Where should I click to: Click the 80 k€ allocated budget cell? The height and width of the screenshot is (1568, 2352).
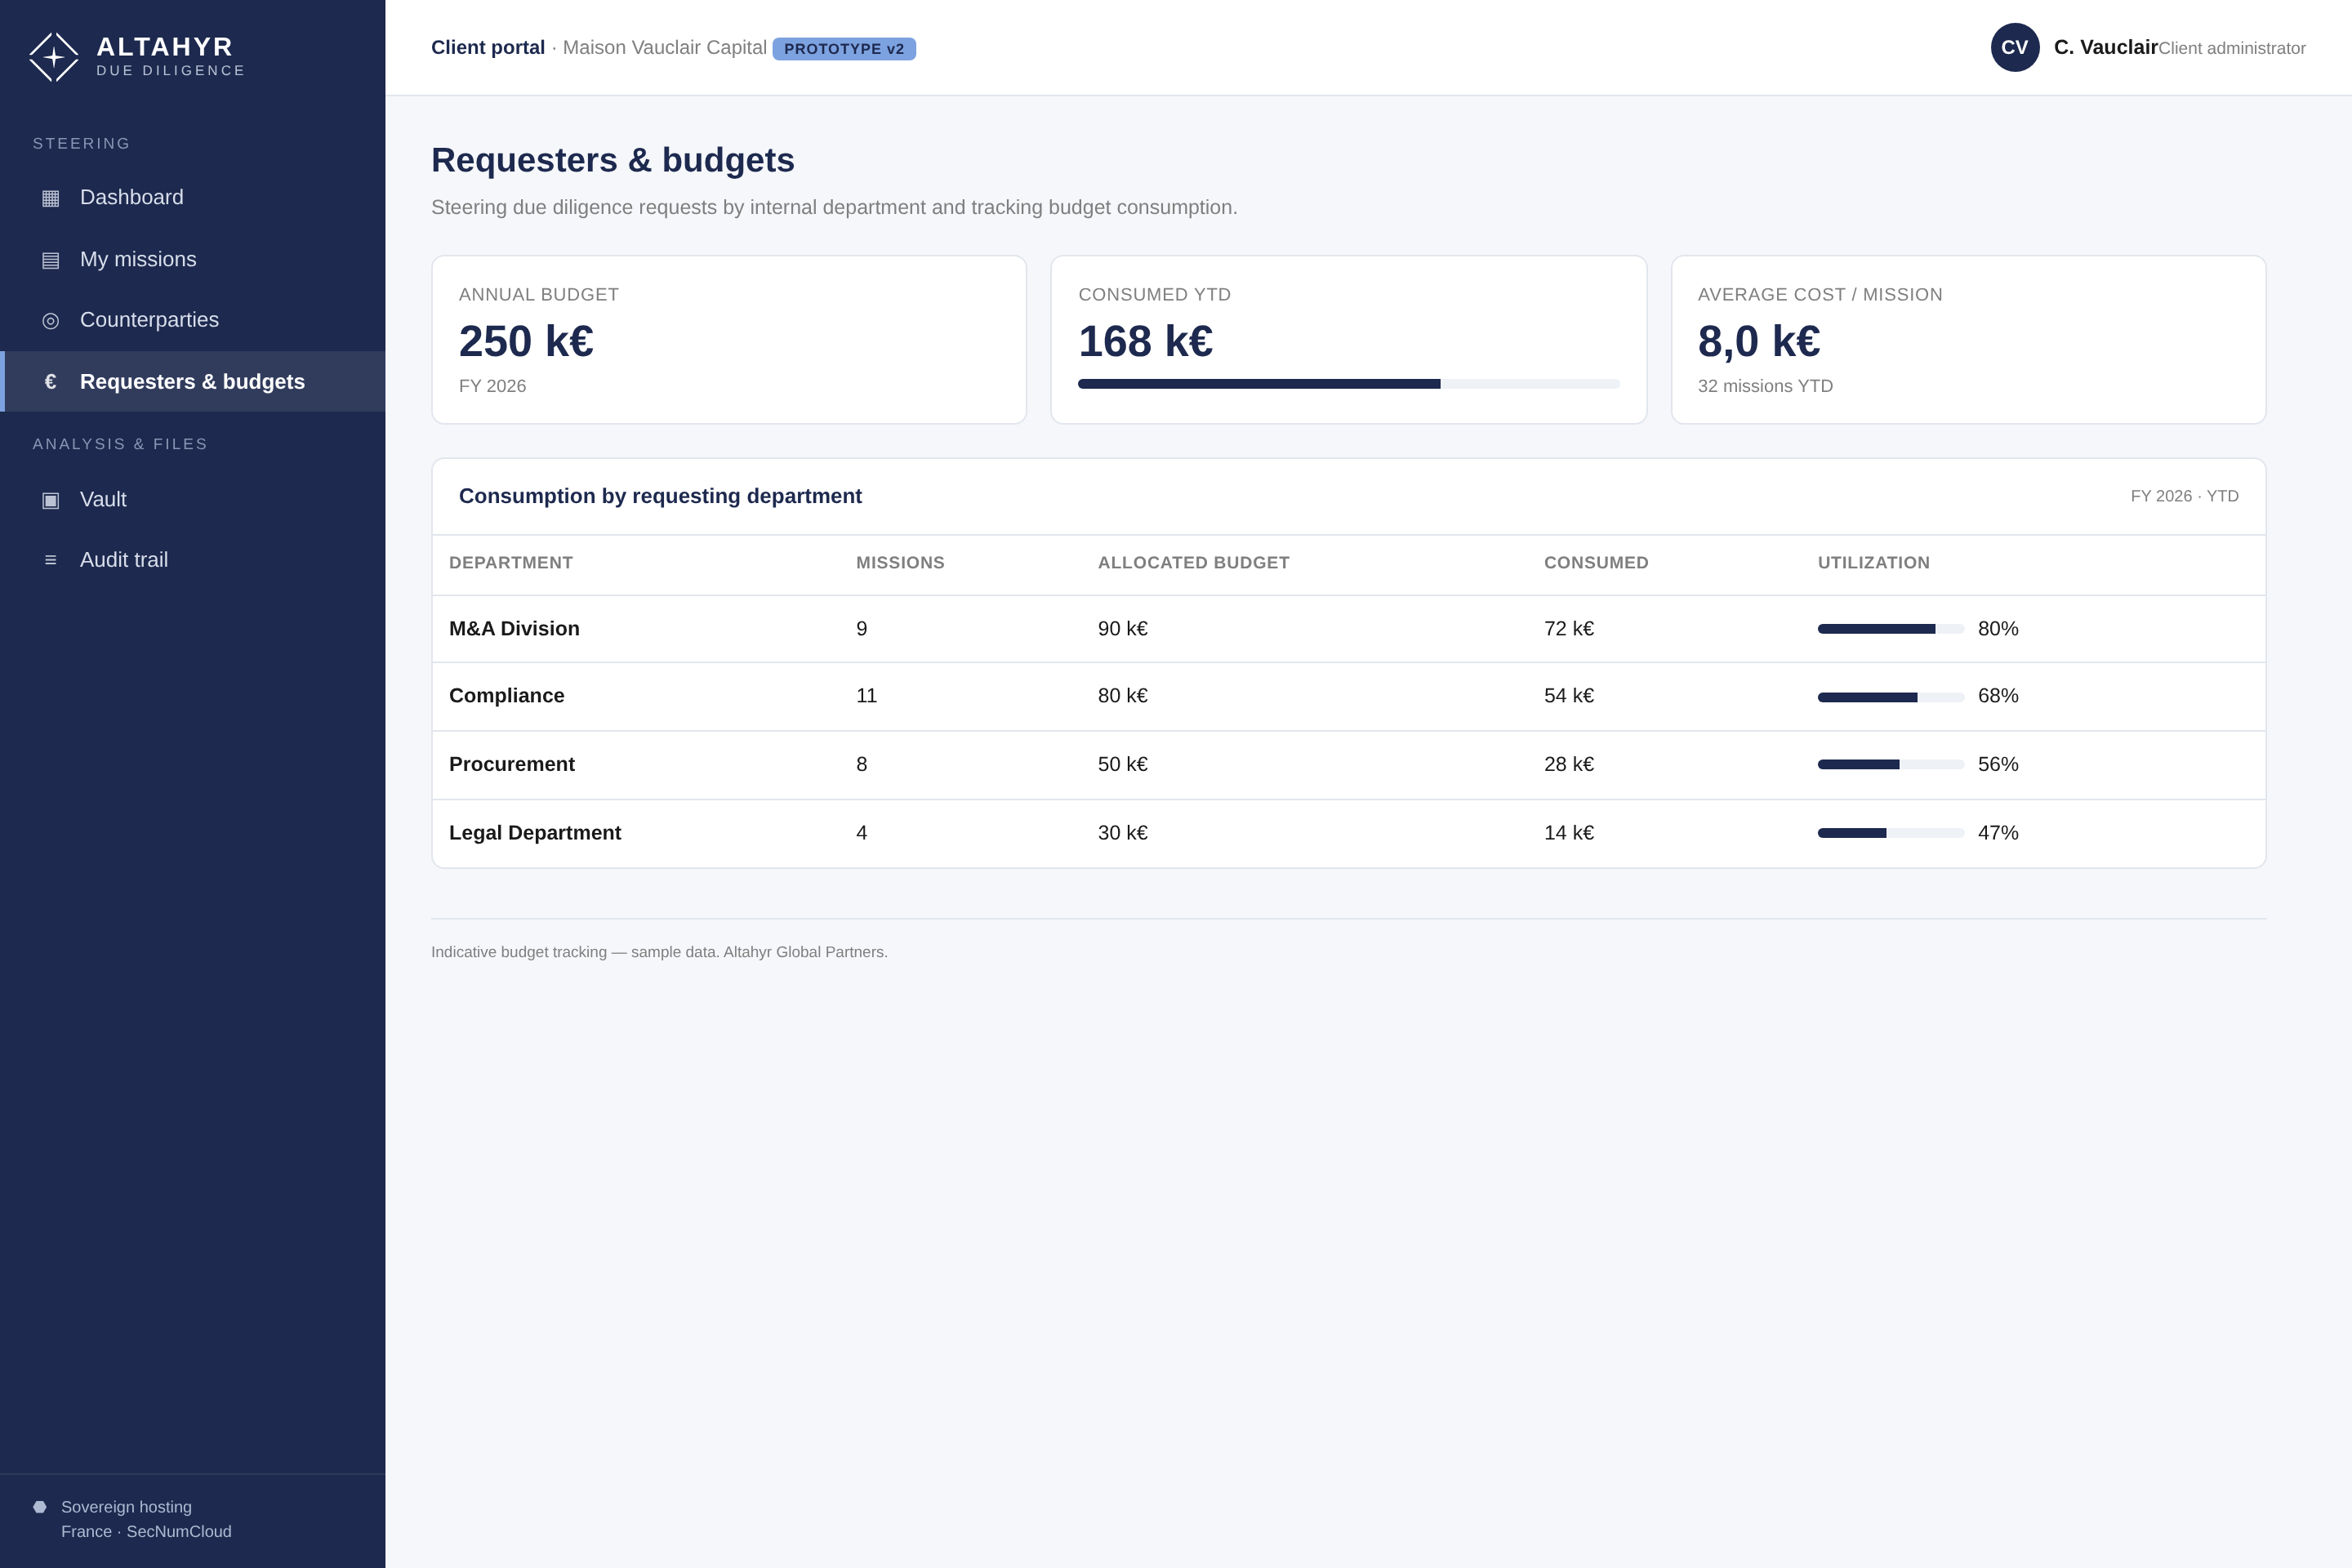(x=1123, y=696)
